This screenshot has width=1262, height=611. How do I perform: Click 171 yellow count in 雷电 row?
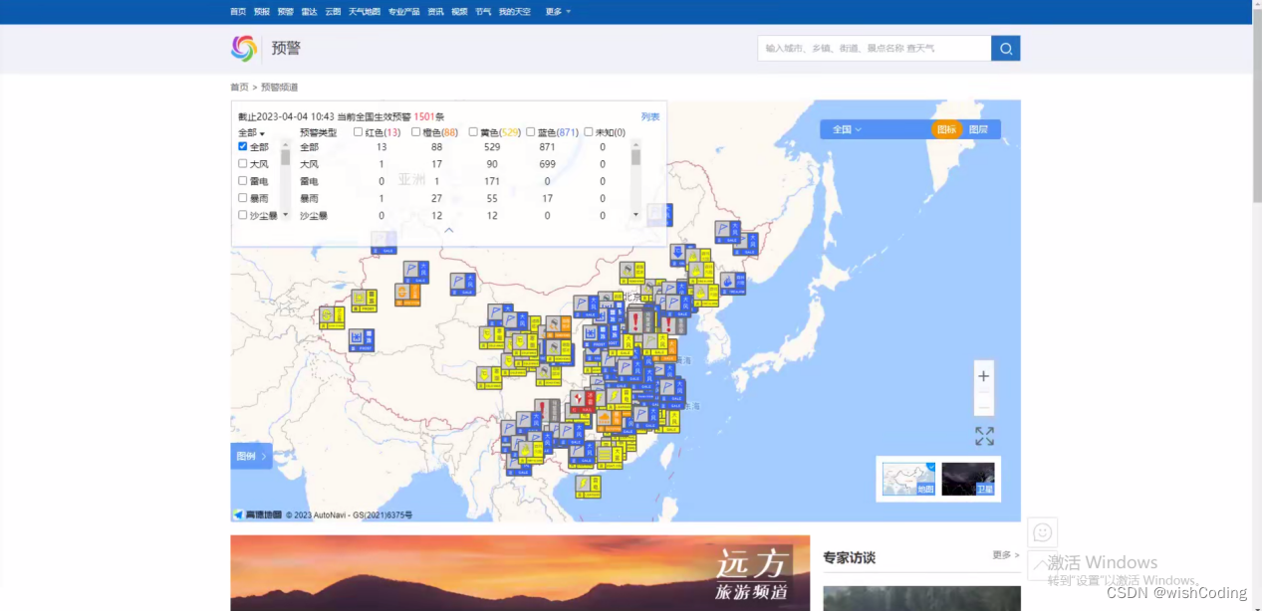point(491,181)
